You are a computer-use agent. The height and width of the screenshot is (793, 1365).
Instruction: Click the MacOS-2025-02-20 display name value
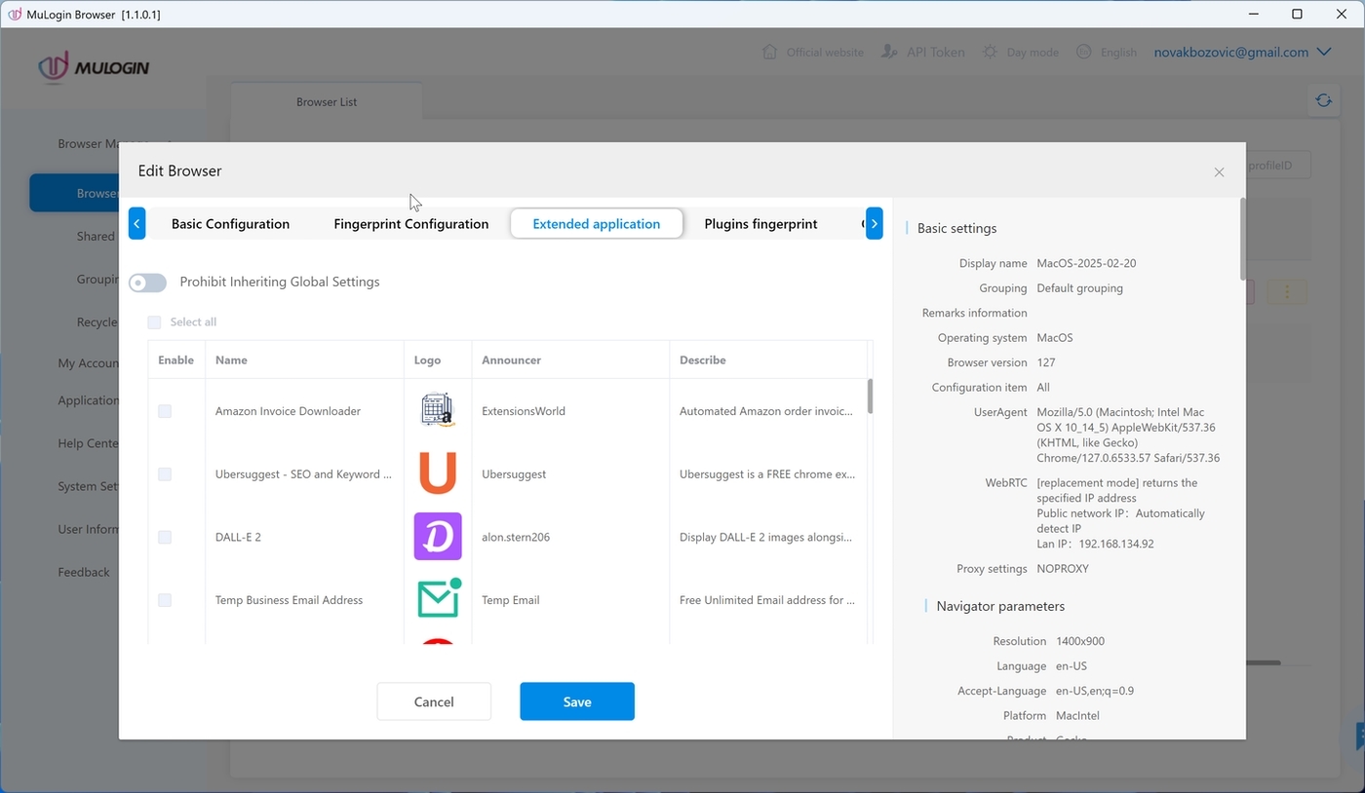(1086, 263)
